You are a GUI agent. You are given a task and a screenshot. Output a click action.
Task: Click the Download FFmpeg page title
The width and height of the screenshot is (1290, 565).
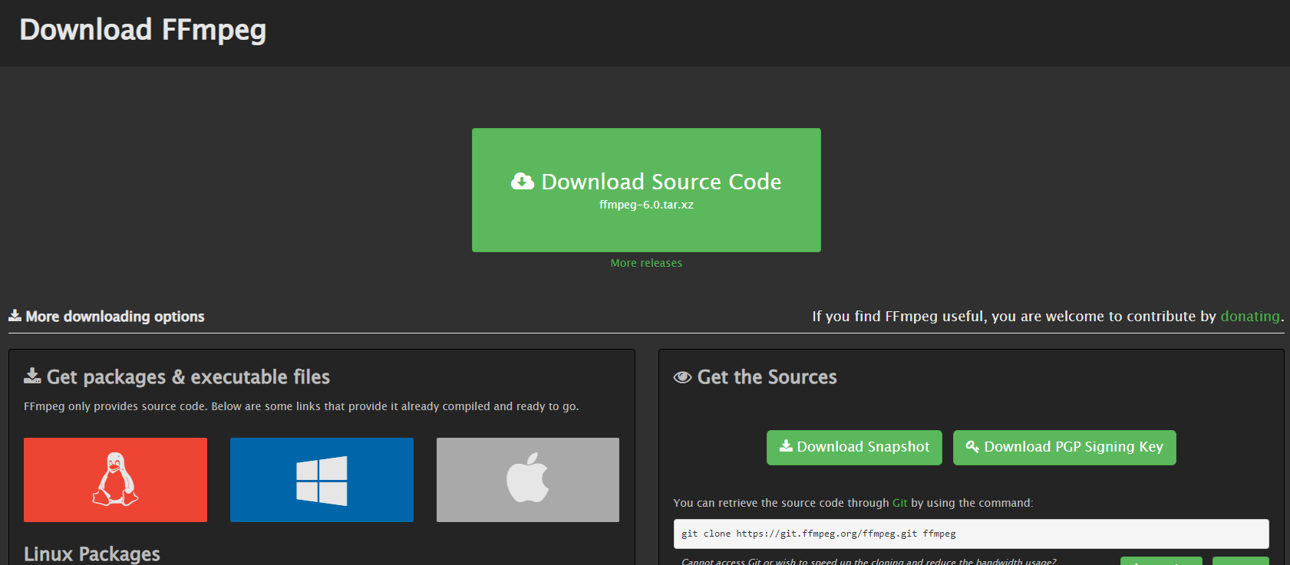pos(143,30)
